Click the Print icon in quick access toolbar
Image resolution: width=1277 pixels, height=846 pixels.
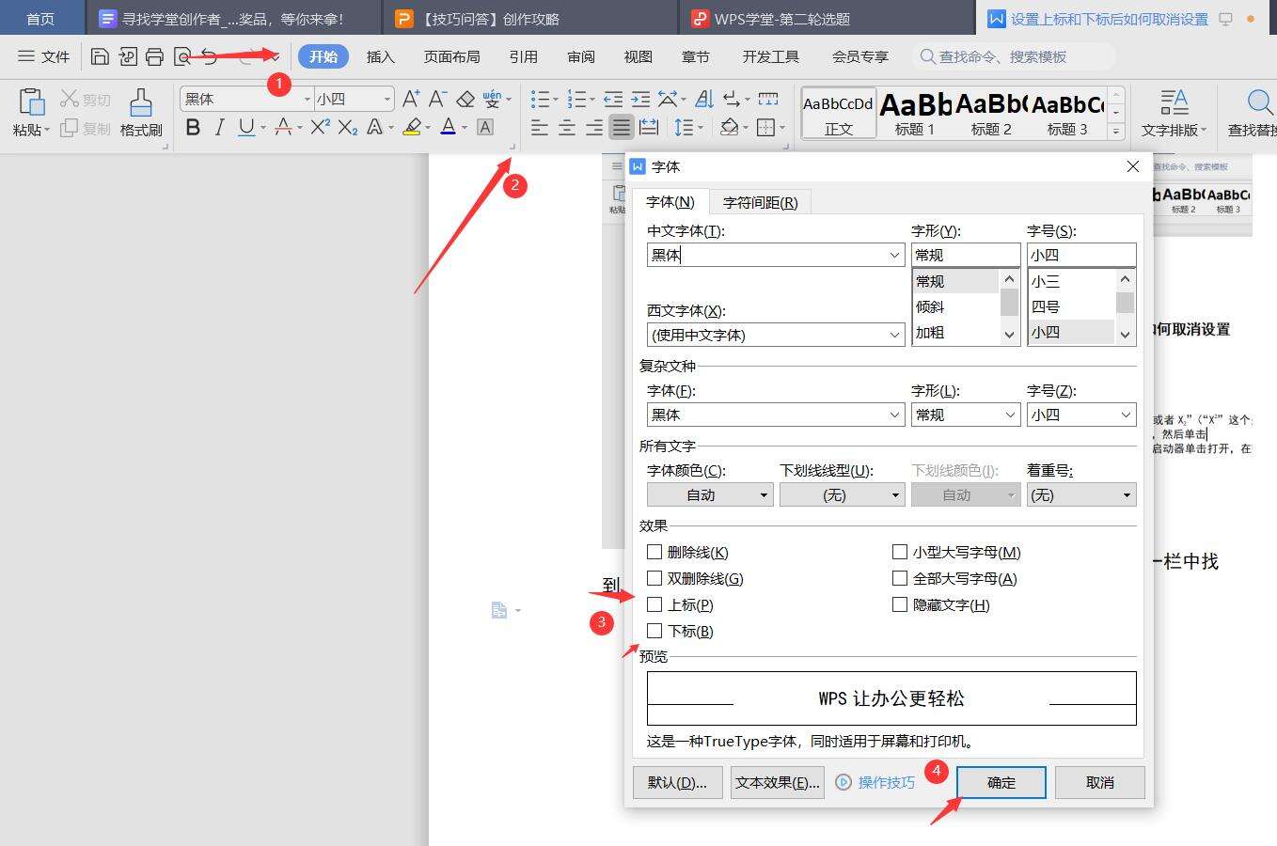click(x=154, y=56)
